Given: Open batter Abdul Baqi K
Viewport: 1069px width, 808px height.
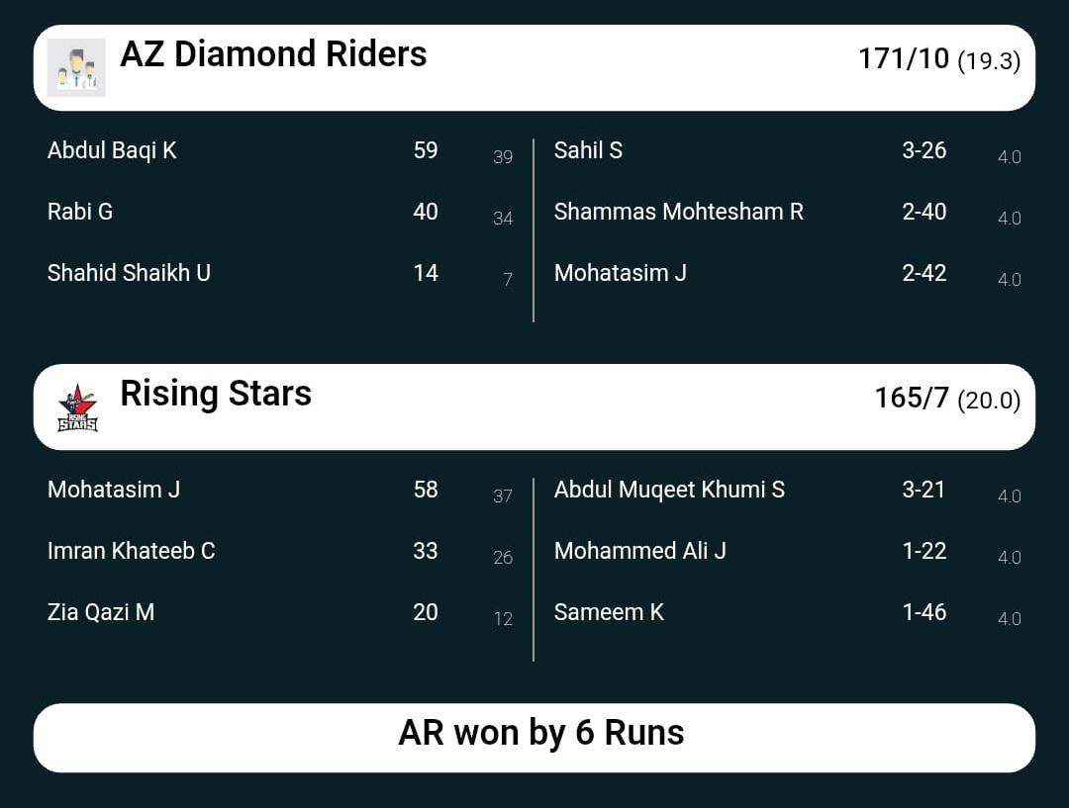Looking at the screenshot, I should pos(112,150).
